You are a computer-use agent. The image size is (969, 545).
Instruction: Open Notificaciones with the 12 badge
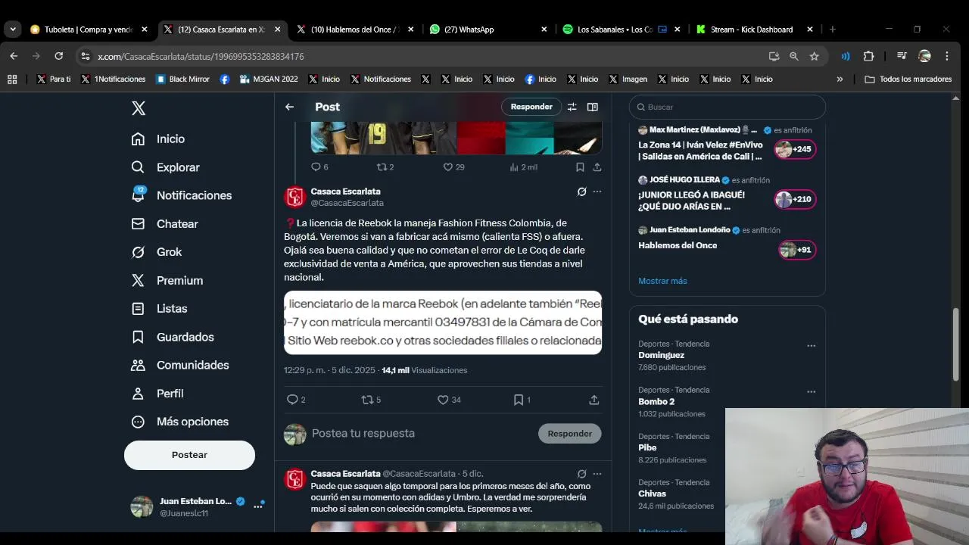(182, 195)
